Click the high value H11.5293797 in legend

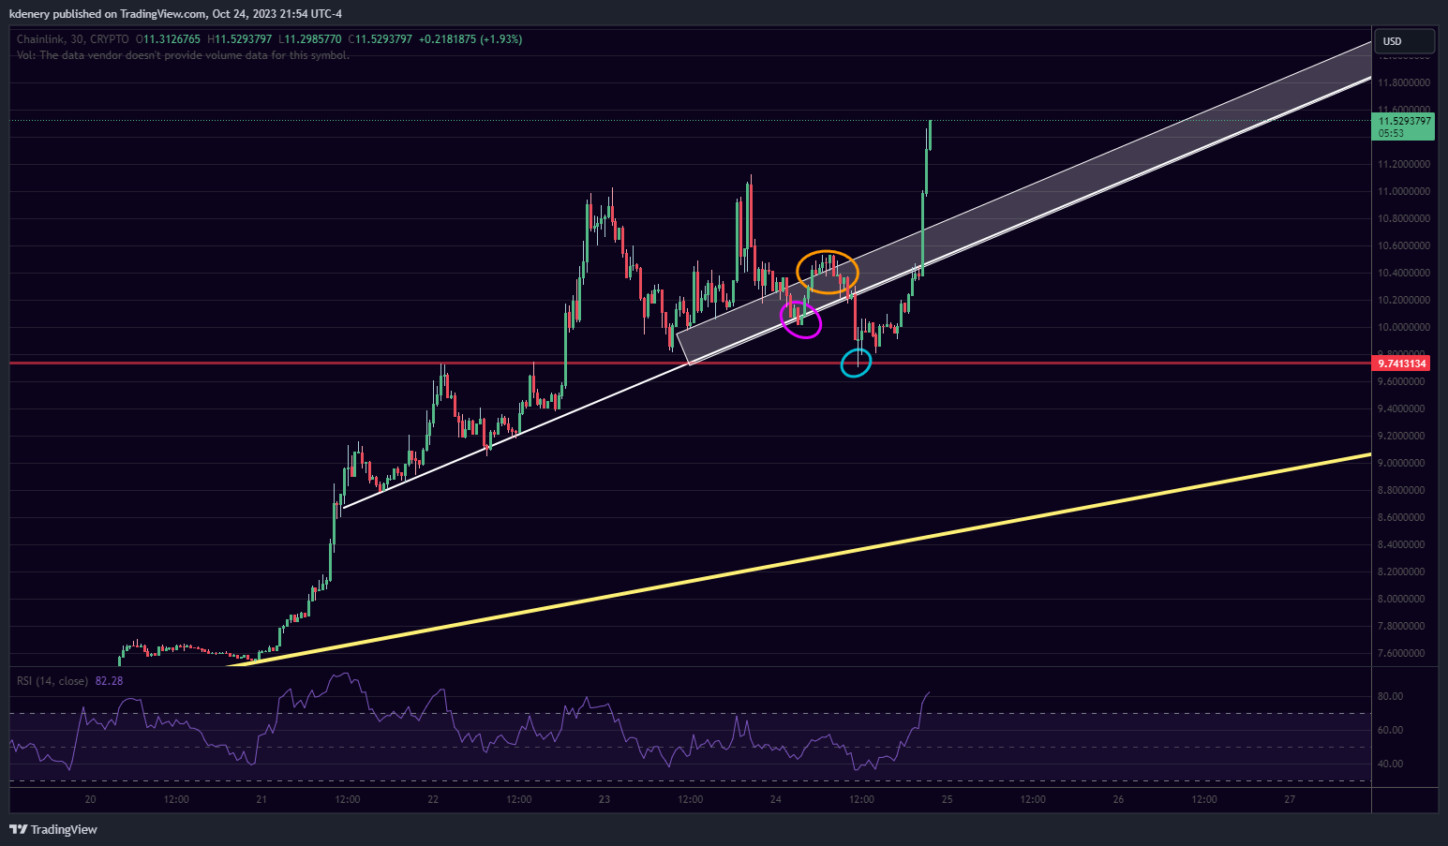coord(240,39)
